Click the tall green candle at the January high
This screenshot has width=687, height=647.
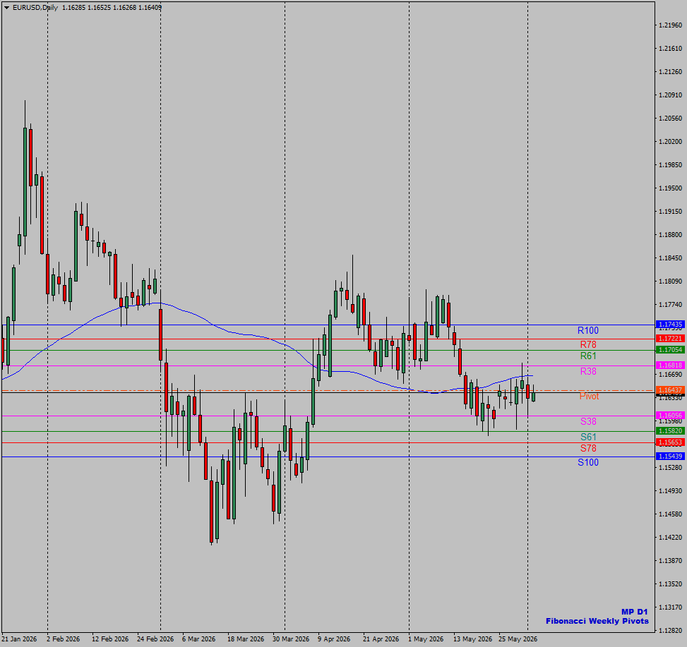click(25, 181)
